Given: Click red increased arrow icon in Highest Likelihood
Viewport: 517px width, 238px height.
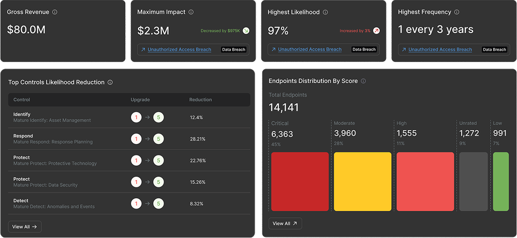Looking at the screenshot, I should pyautogui.click(x=376, y=31).
